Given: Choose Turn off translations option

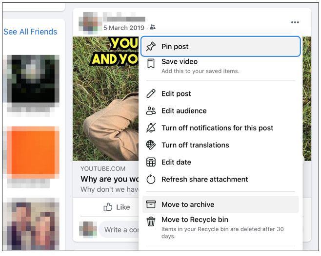Looking at the screenshot, I should (x=195, y=145).
